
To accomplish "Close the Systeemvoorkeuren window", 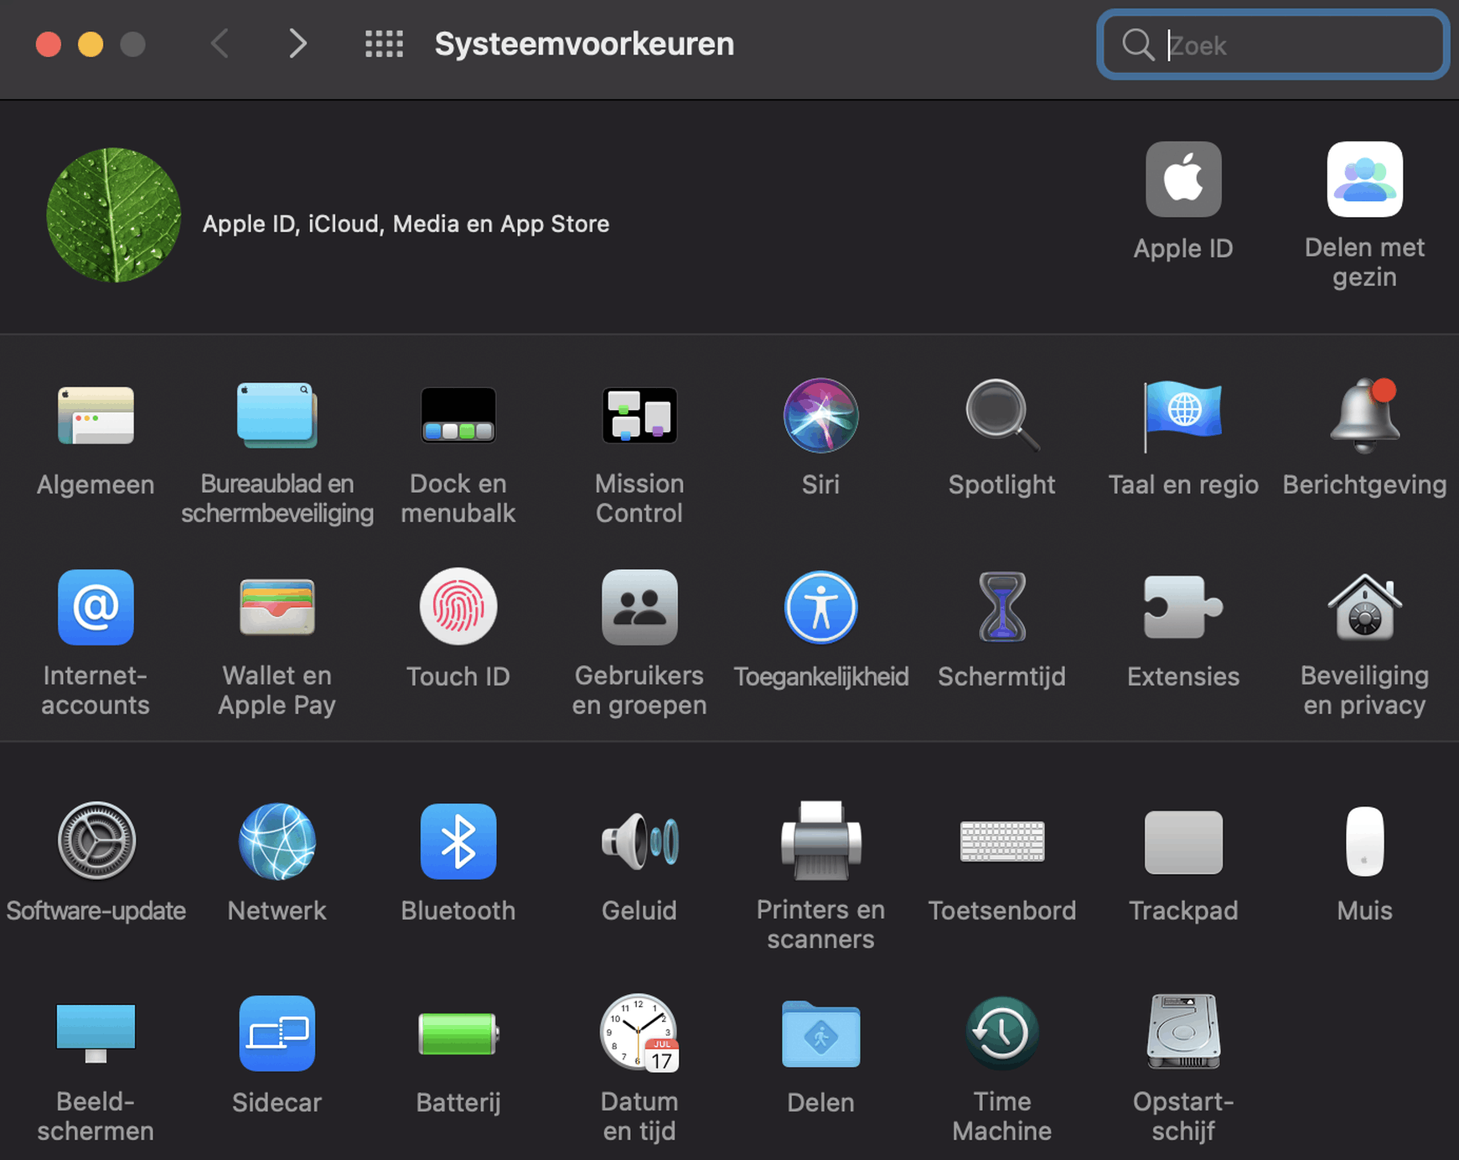I will click(x=49, y=44).
